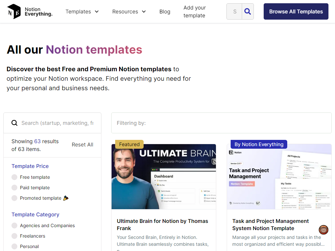
Task: Click the party popper icon beside Promoted template
Action: (66, 198)
